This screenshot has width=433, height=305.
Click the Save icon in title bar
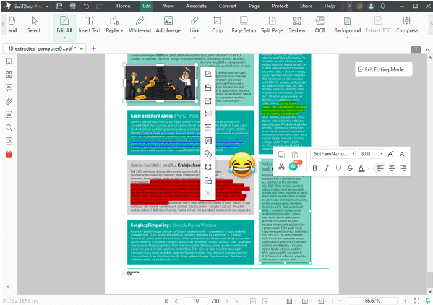tap(59, 6)
